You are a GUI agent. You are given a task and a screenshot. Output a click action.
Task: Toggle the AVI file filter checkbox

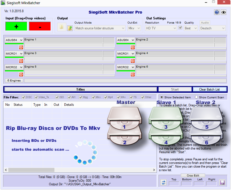point(69,97)
